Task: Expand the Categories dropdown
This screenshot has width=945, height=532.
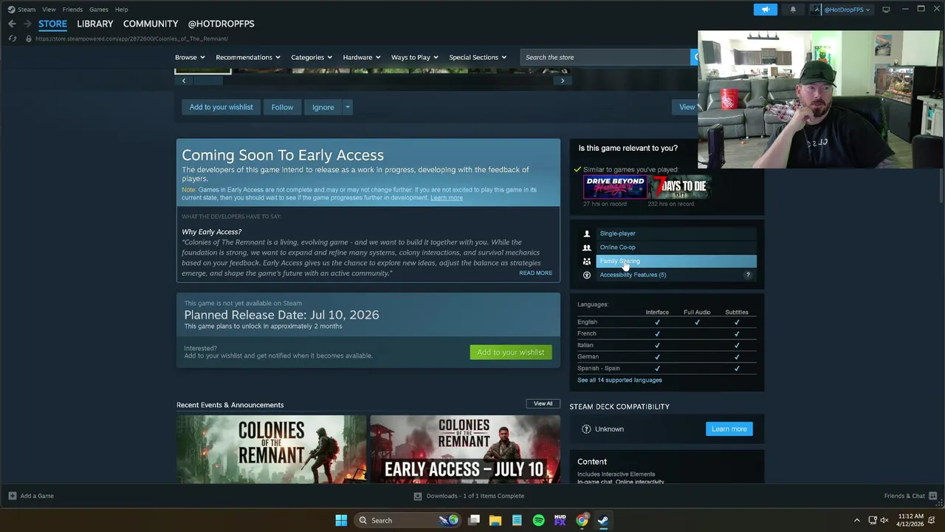Action: click(312, 57)
